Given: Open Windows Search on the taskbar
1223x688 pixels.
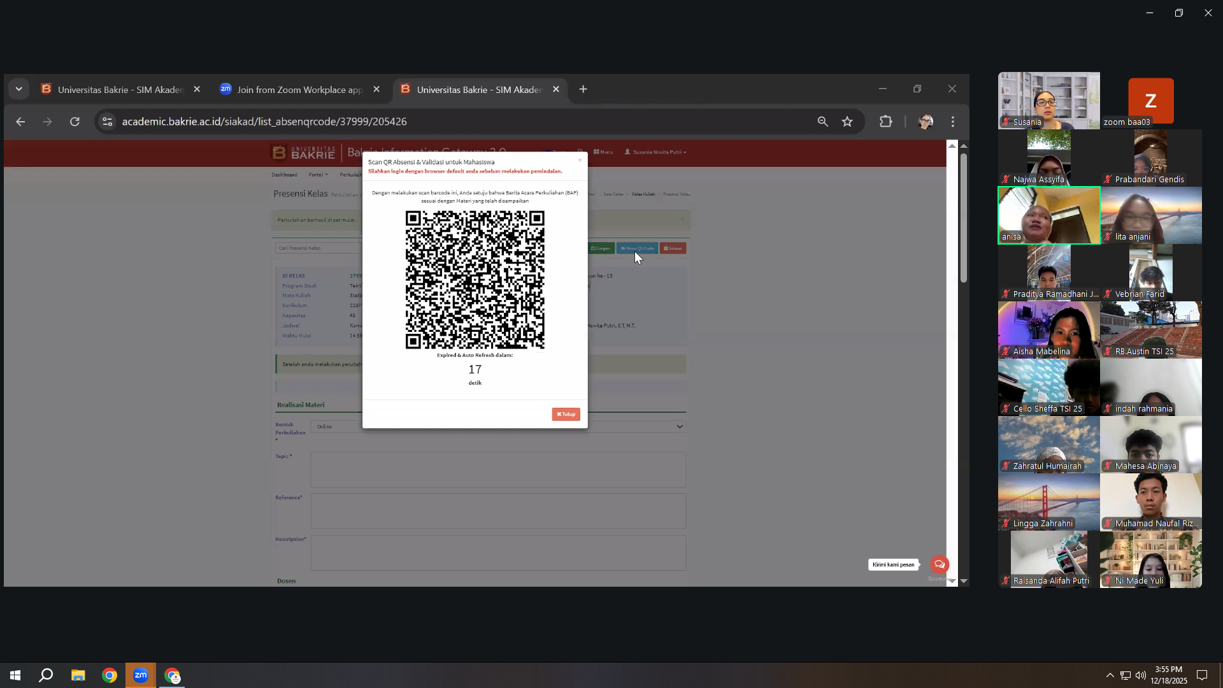Looking at the screenshot, I should click(x=46, y=675).
